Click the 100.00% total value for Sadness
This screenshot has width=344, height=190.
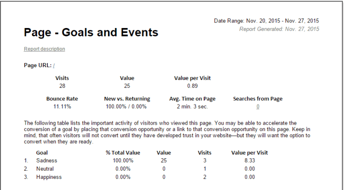(123, 161)
